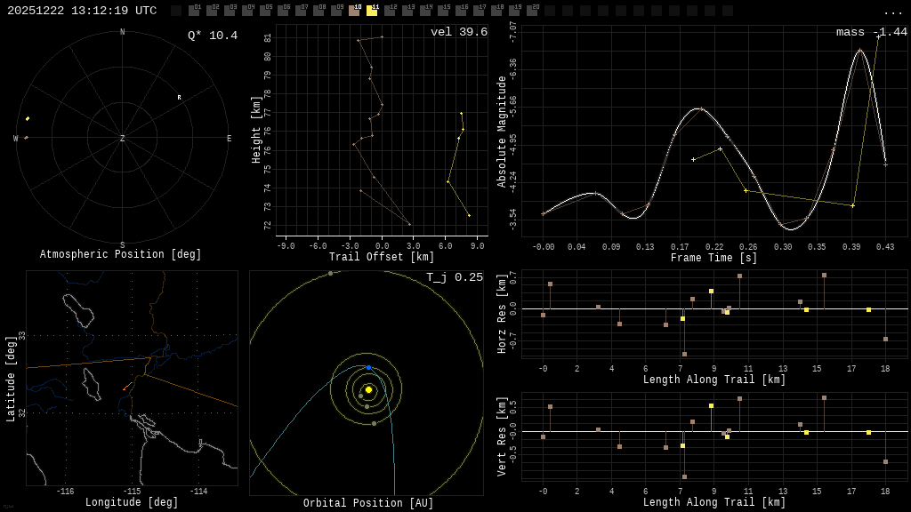Click the E compass label
This screenshot has height=512, width=911.
click(x=229, y=138)
